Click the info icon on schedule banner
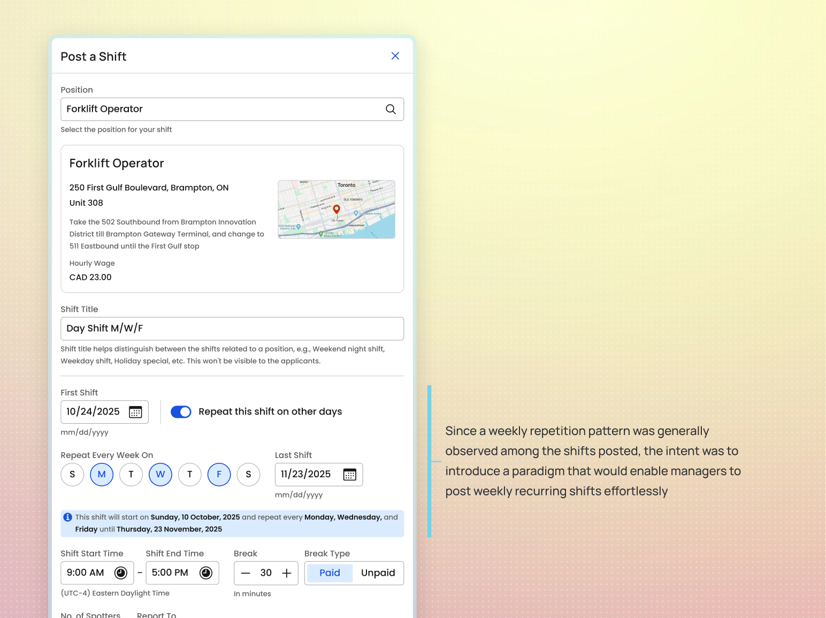This screenshot has width=826, height=618. (x=67, y=517)
